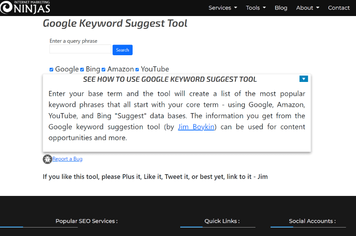Image resolution: width=356 pixels, height=236 pixels.
Task: Click the 'If you like this tool' sentence
Action: [x=155, y=177]
